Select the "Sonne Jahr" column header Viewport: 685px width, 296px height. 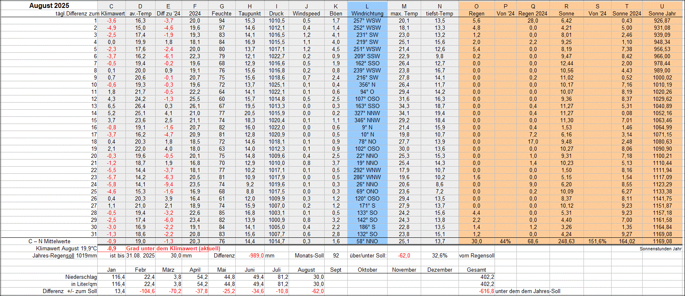click(662, 13)
